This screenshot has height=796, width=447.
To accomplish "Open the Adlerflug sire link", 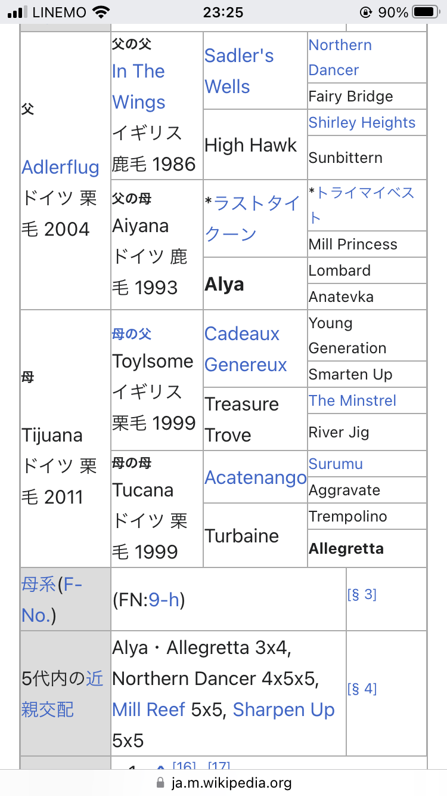I will pyautogui.click(x=60, y=167).
